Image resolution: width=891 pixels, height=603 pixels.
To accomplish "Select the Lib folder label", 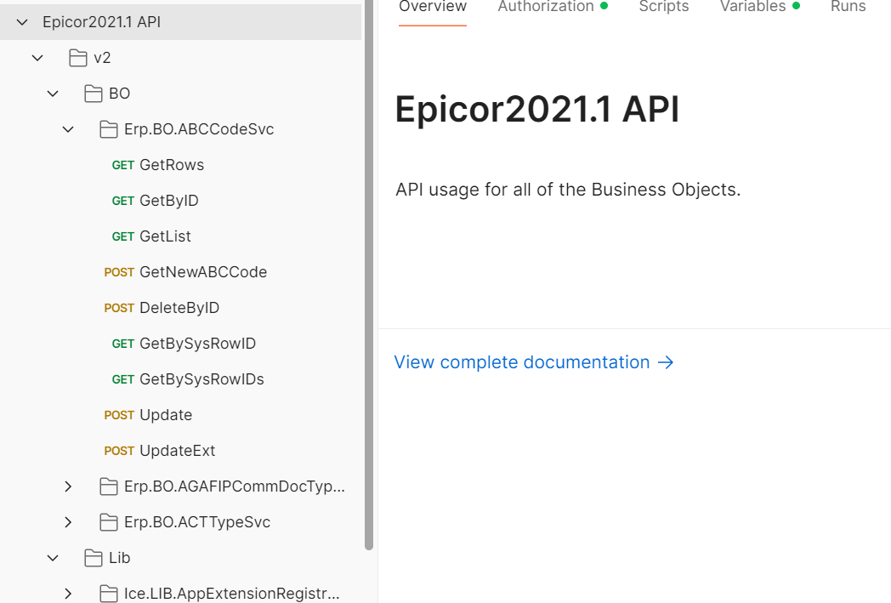I will pyautogui.click(x=119, y=558).
